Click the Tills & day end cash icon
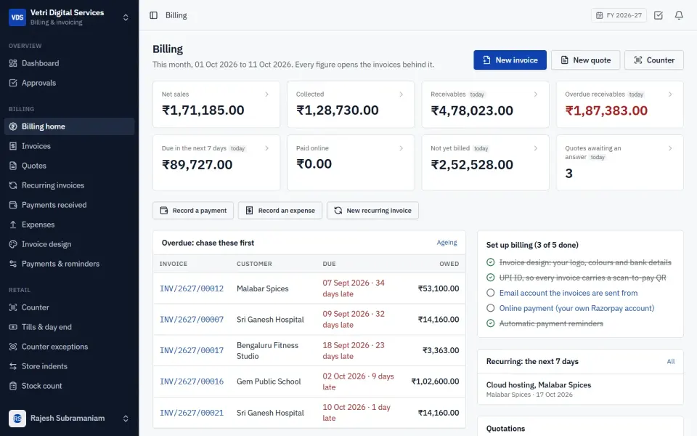 (x=13, y=326)
